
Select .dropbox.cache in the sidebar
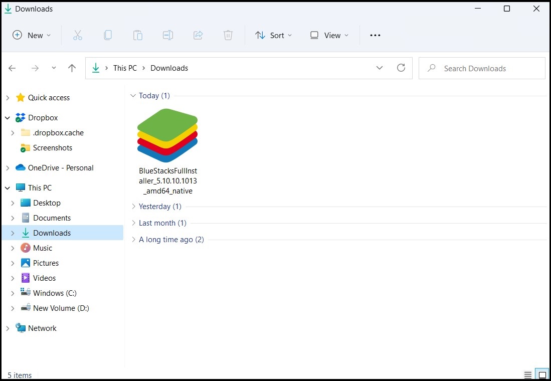(58, 132)
